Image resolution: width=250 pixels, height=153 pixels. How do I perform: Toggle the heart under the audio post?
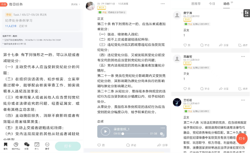[x=101, y=145]
